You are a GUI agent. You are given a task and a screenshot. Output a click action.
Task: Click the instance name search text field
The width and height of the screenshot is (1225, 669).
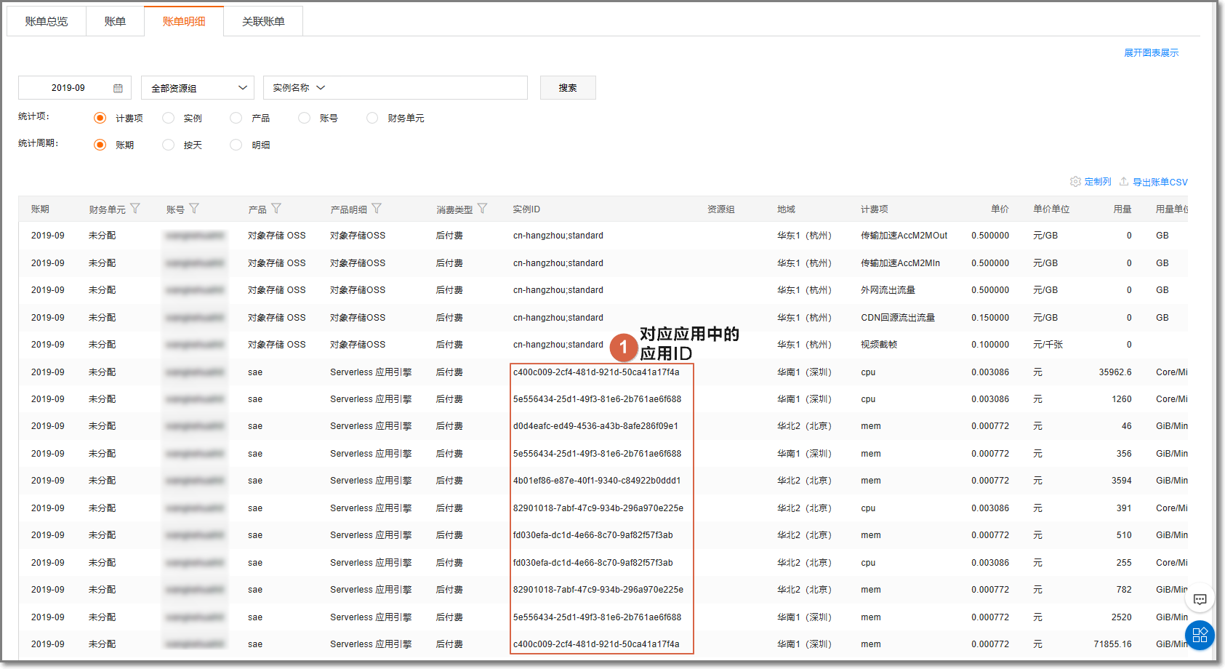tap(429, 88)
